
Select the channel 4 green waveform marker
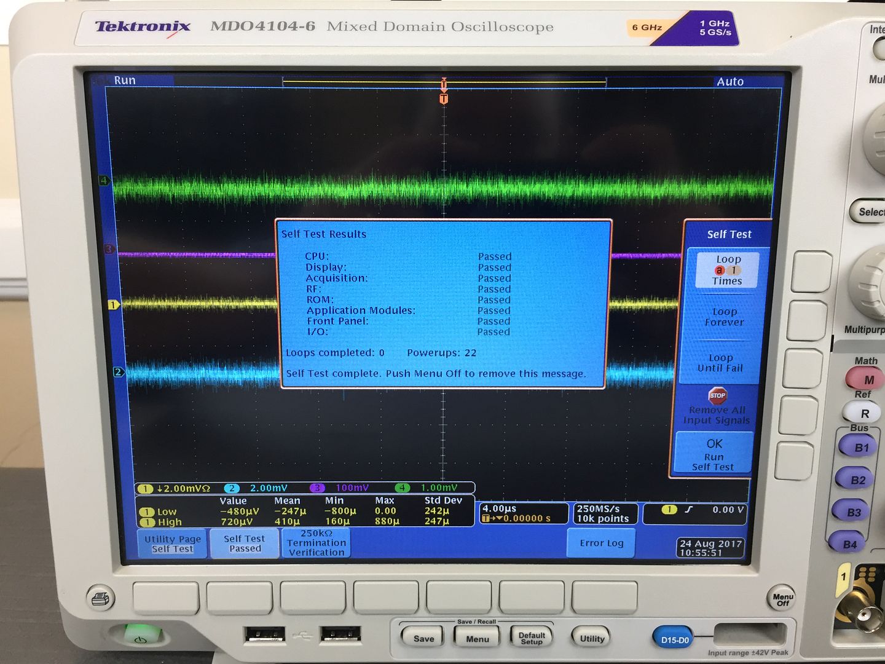point(104,181)
